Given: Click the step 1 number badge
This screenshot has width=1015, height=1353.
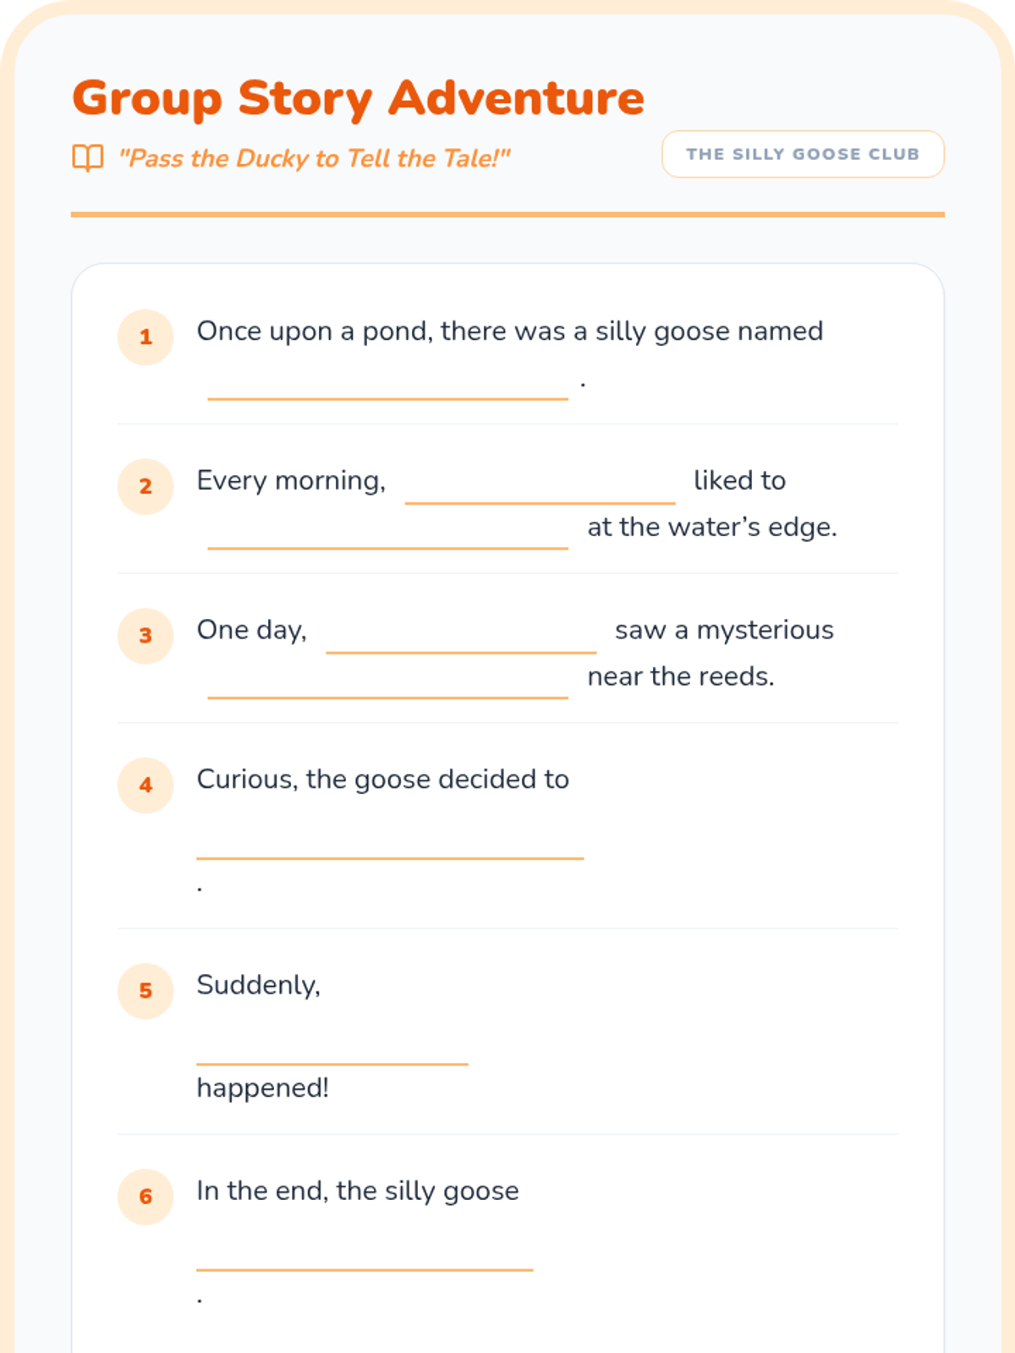Looking at the screenshot, I should [x=145, y=337].
